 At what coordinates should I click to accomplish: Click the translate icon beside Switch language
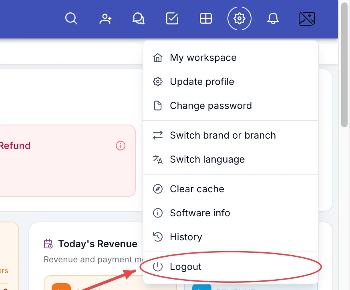[x=158, y=159]
